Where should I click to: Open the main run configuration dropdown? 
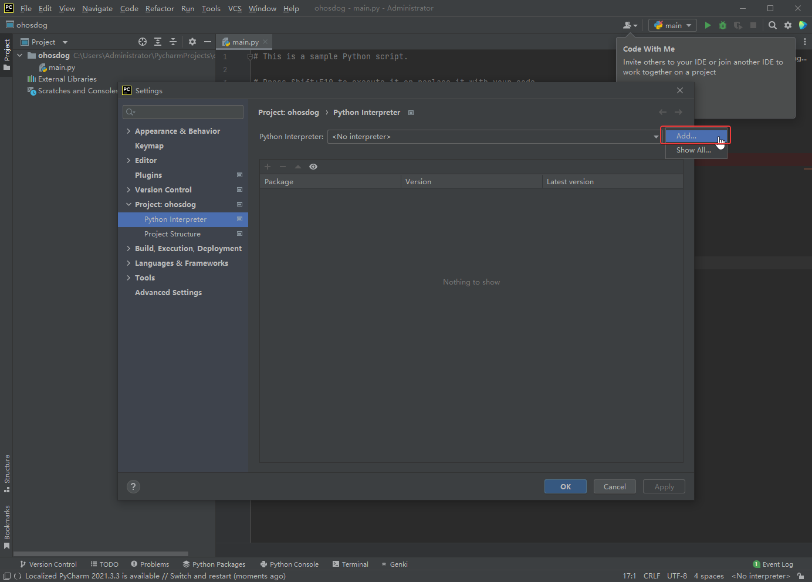(672, 25)
